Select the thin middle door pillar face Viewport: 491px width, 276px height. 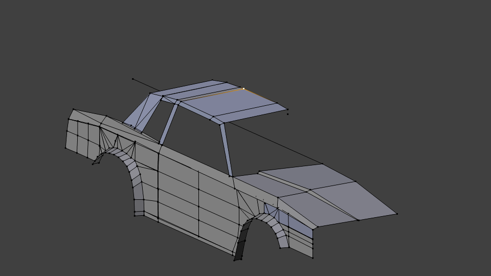tap(169, 124)
